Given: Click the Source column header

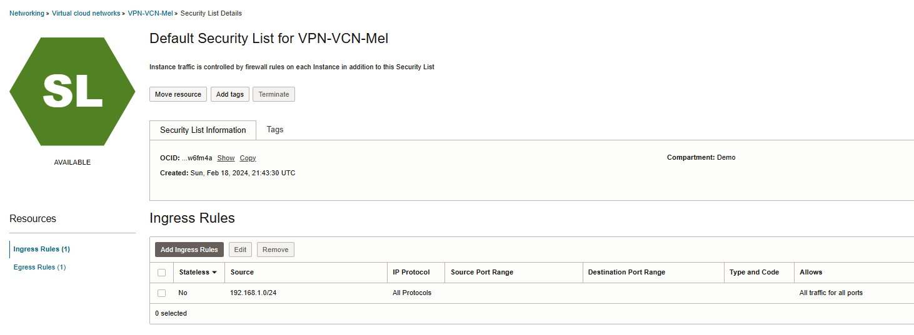Looking at the screenshot, I should pos(242,273).
